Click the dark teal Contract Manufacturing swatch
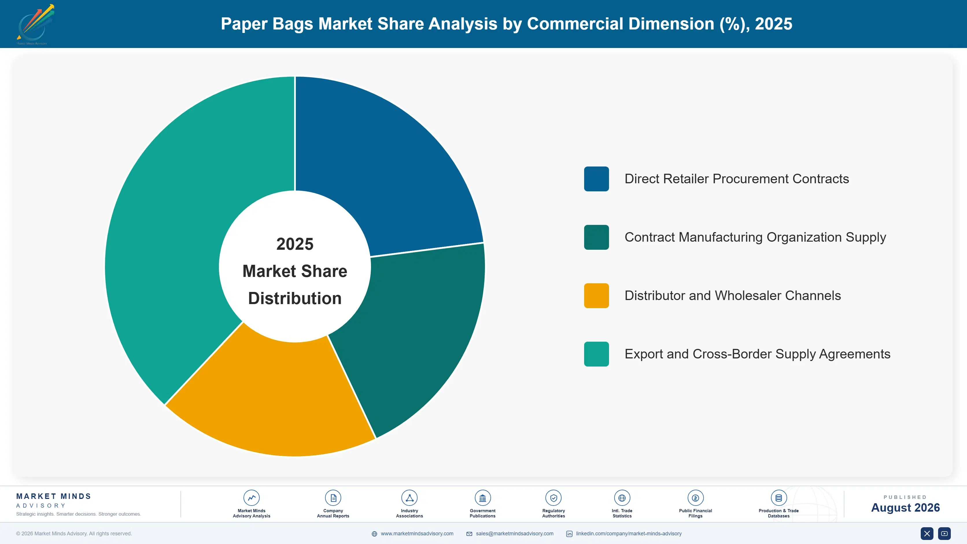The image size is (967, 544). coord(596,237)
